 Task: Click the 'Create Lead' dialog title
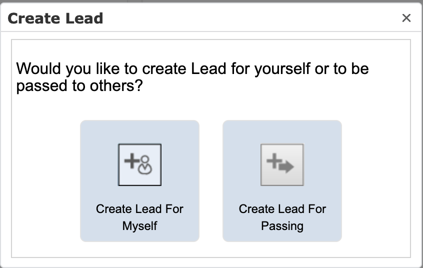55,18
